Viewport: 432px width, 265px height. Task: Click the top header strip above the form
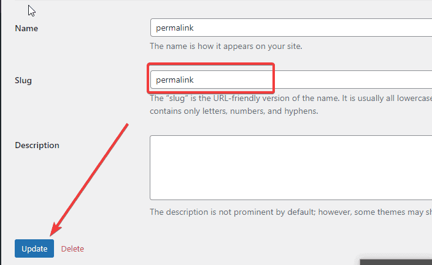click(x=216, y=4)
